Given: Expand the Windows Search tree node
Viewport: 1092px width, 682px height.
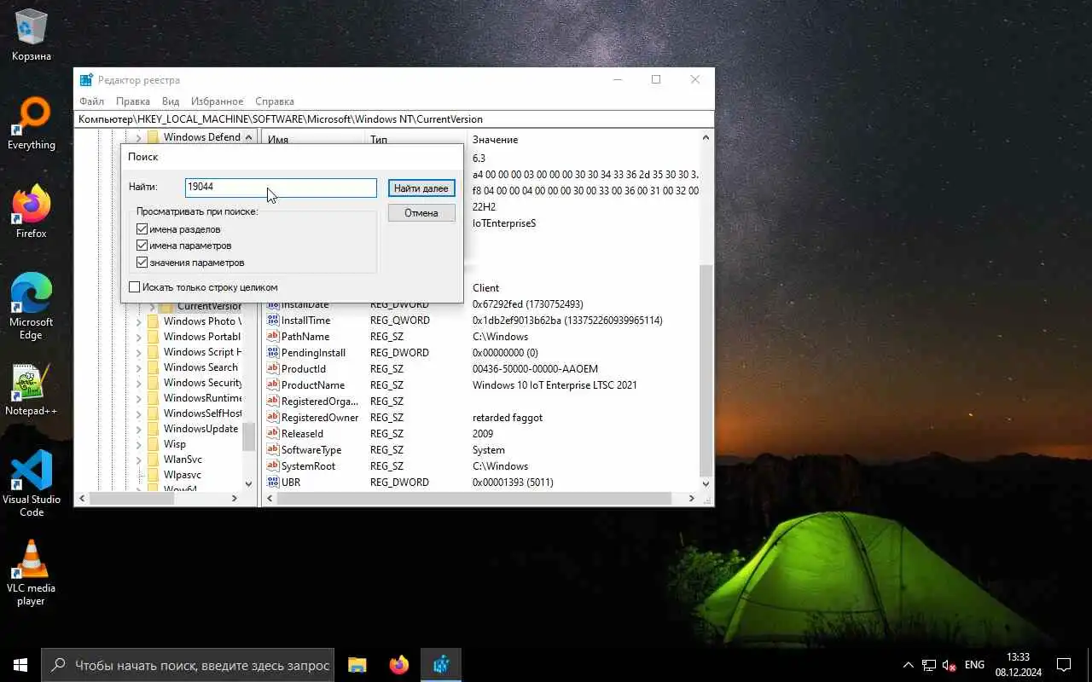Looking at the screenshot, I should (138, 367).
